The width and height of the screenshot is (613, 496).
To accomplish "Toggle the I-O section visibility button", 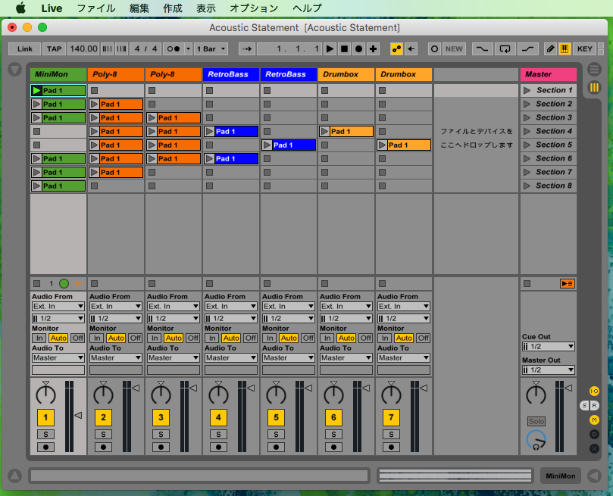I will tap(594, 391).
